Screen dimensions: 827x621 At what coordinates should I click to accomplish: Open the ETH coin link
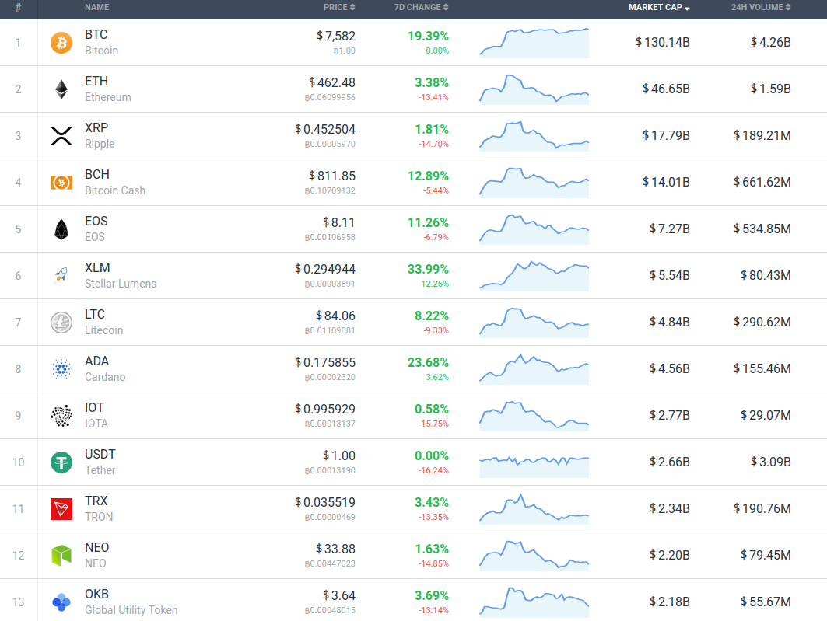click(96, 81)
